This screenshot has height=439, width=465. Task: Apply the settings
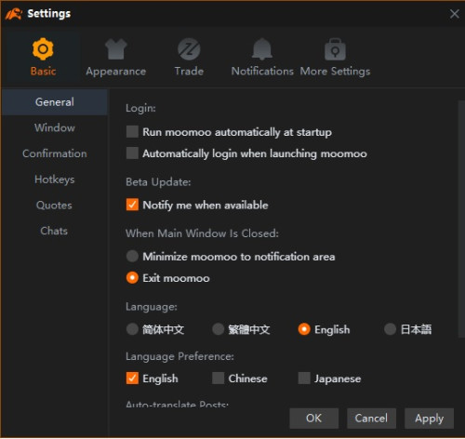coord(429,419)
